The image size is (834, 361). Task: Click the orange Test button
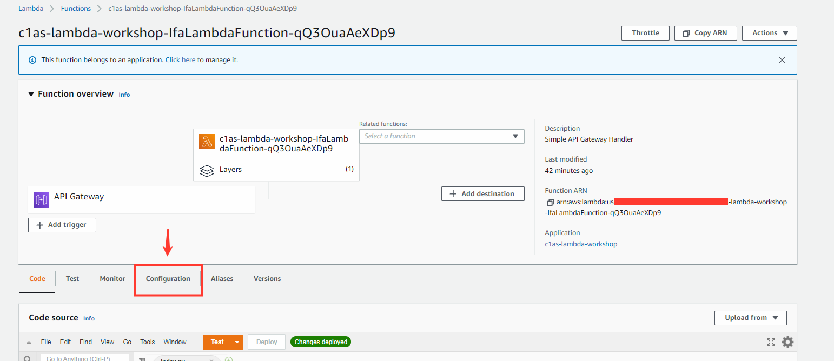(217, 342)
